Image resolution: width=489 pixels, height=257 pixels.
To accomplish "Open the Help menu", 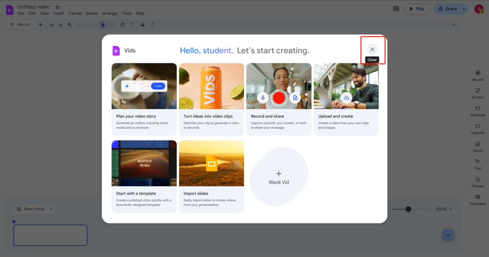I will pos(140,14).
